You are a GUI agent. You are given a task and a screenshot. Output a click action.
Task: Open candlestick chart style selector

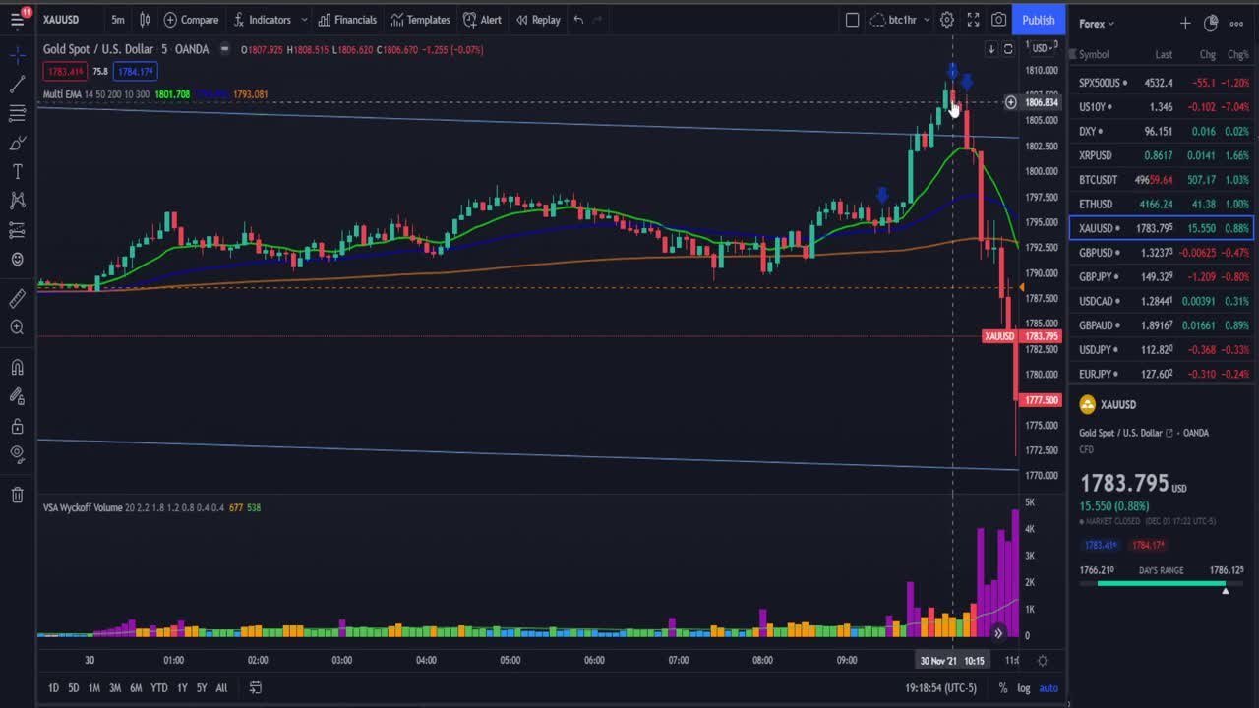point(145,20)
